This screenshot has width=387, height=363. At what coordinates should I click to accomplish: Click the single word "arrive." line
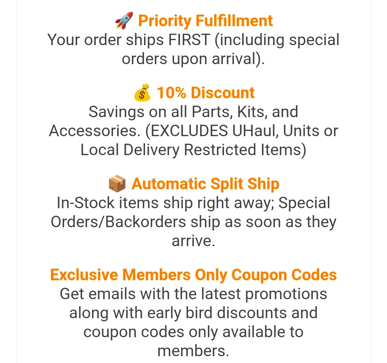193,241
